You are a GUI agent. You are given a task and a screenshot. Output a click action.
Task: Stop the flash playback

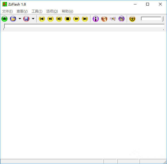pos(68,19)
